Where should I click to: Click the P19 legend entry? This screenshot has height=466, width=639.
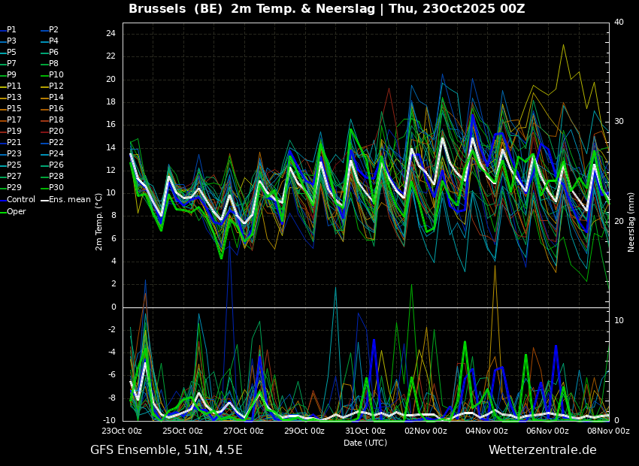coord(11,132)
